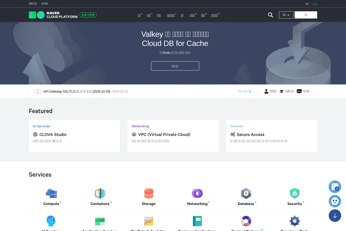The image size is (346, 231).
Task: Open the VPC (Virtual Private Cloud) card
Action: 173,136
